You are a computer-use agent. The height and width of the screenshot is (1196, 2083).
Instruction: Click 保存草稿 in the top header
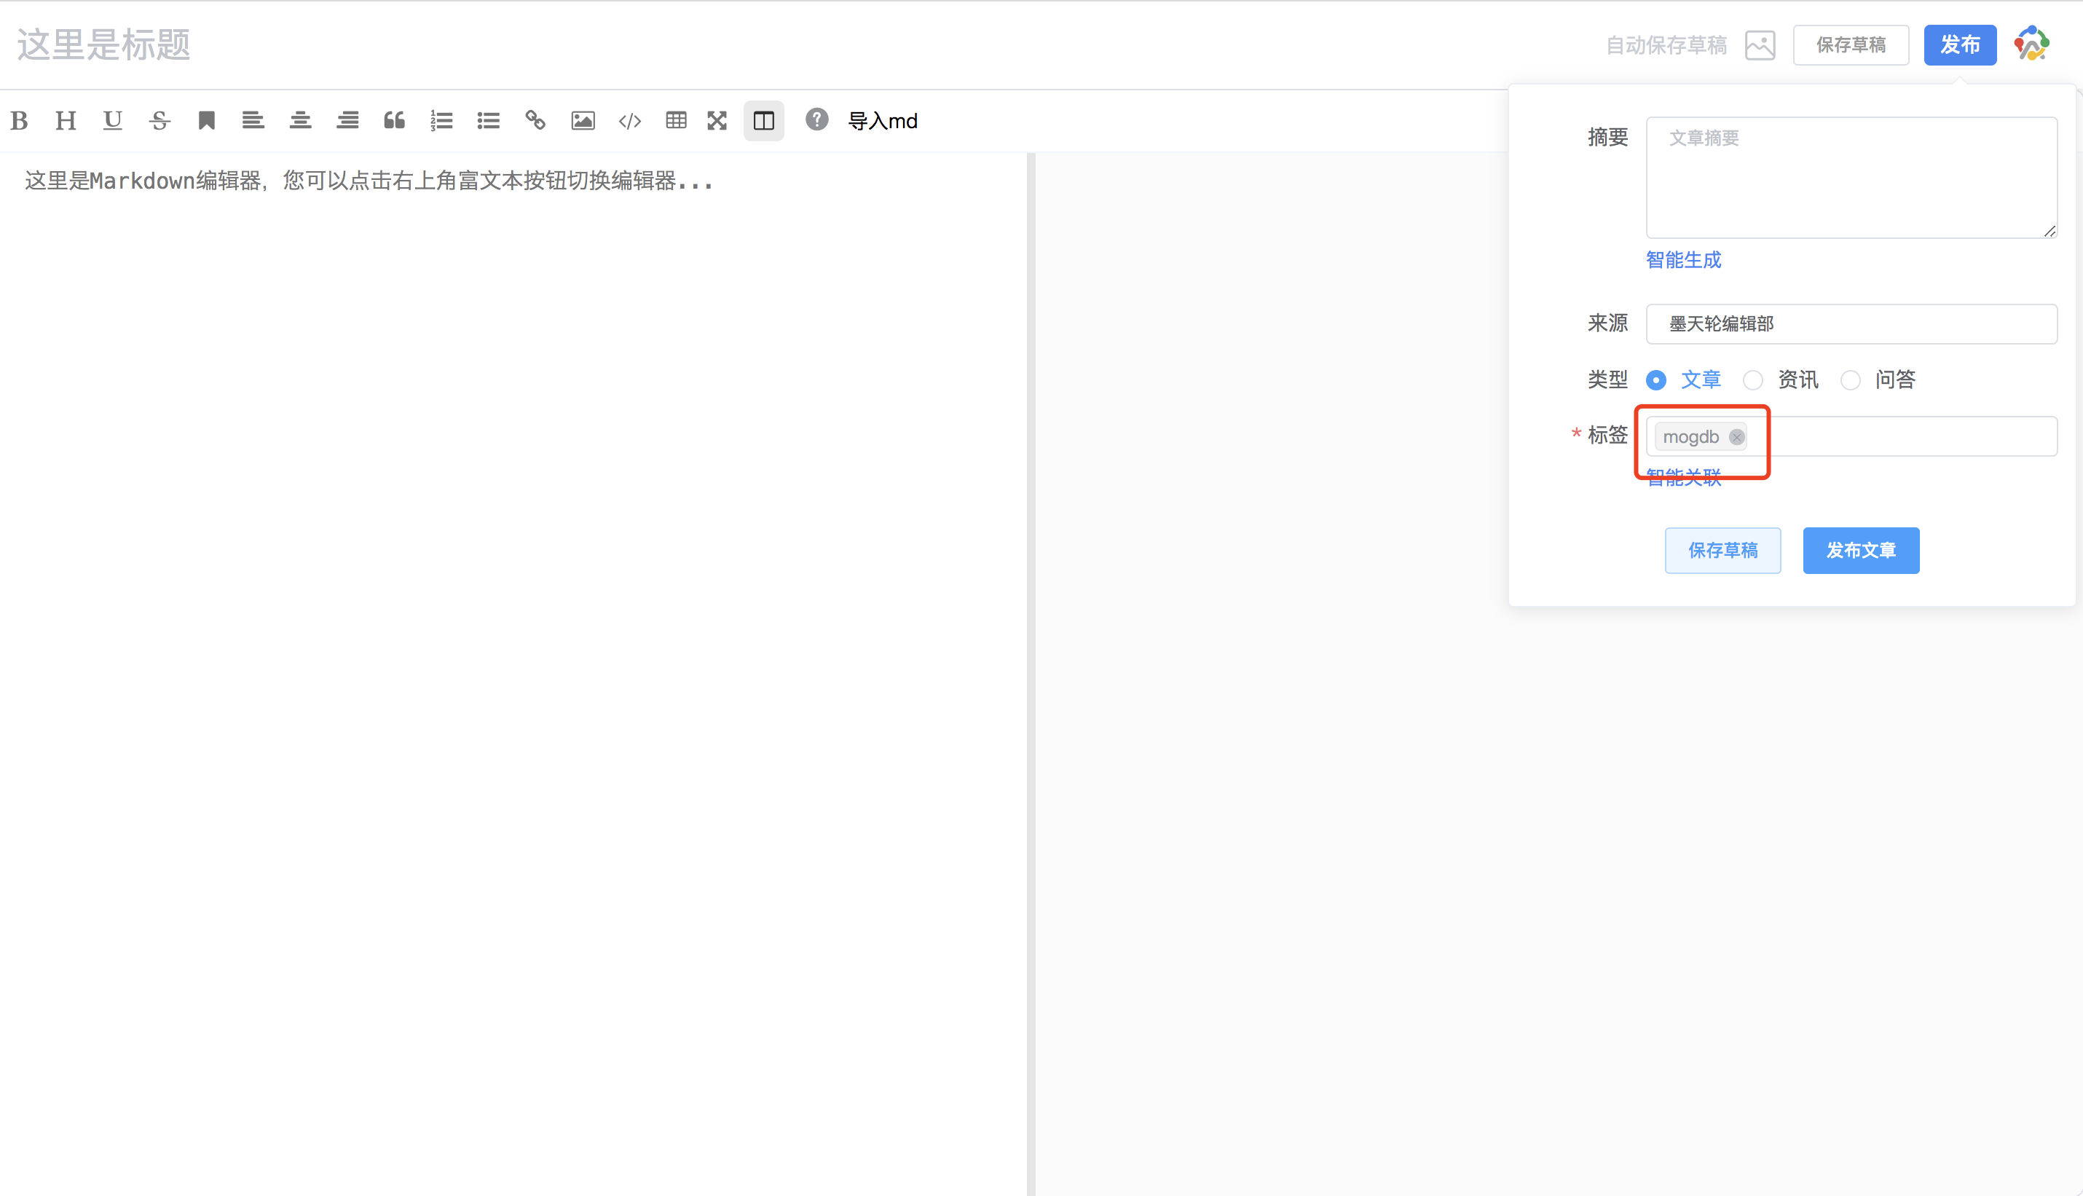point(1851,44)
